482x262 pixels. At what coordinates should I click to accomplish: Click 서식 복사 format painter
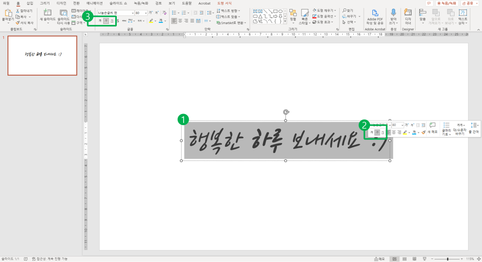point(24,23)
